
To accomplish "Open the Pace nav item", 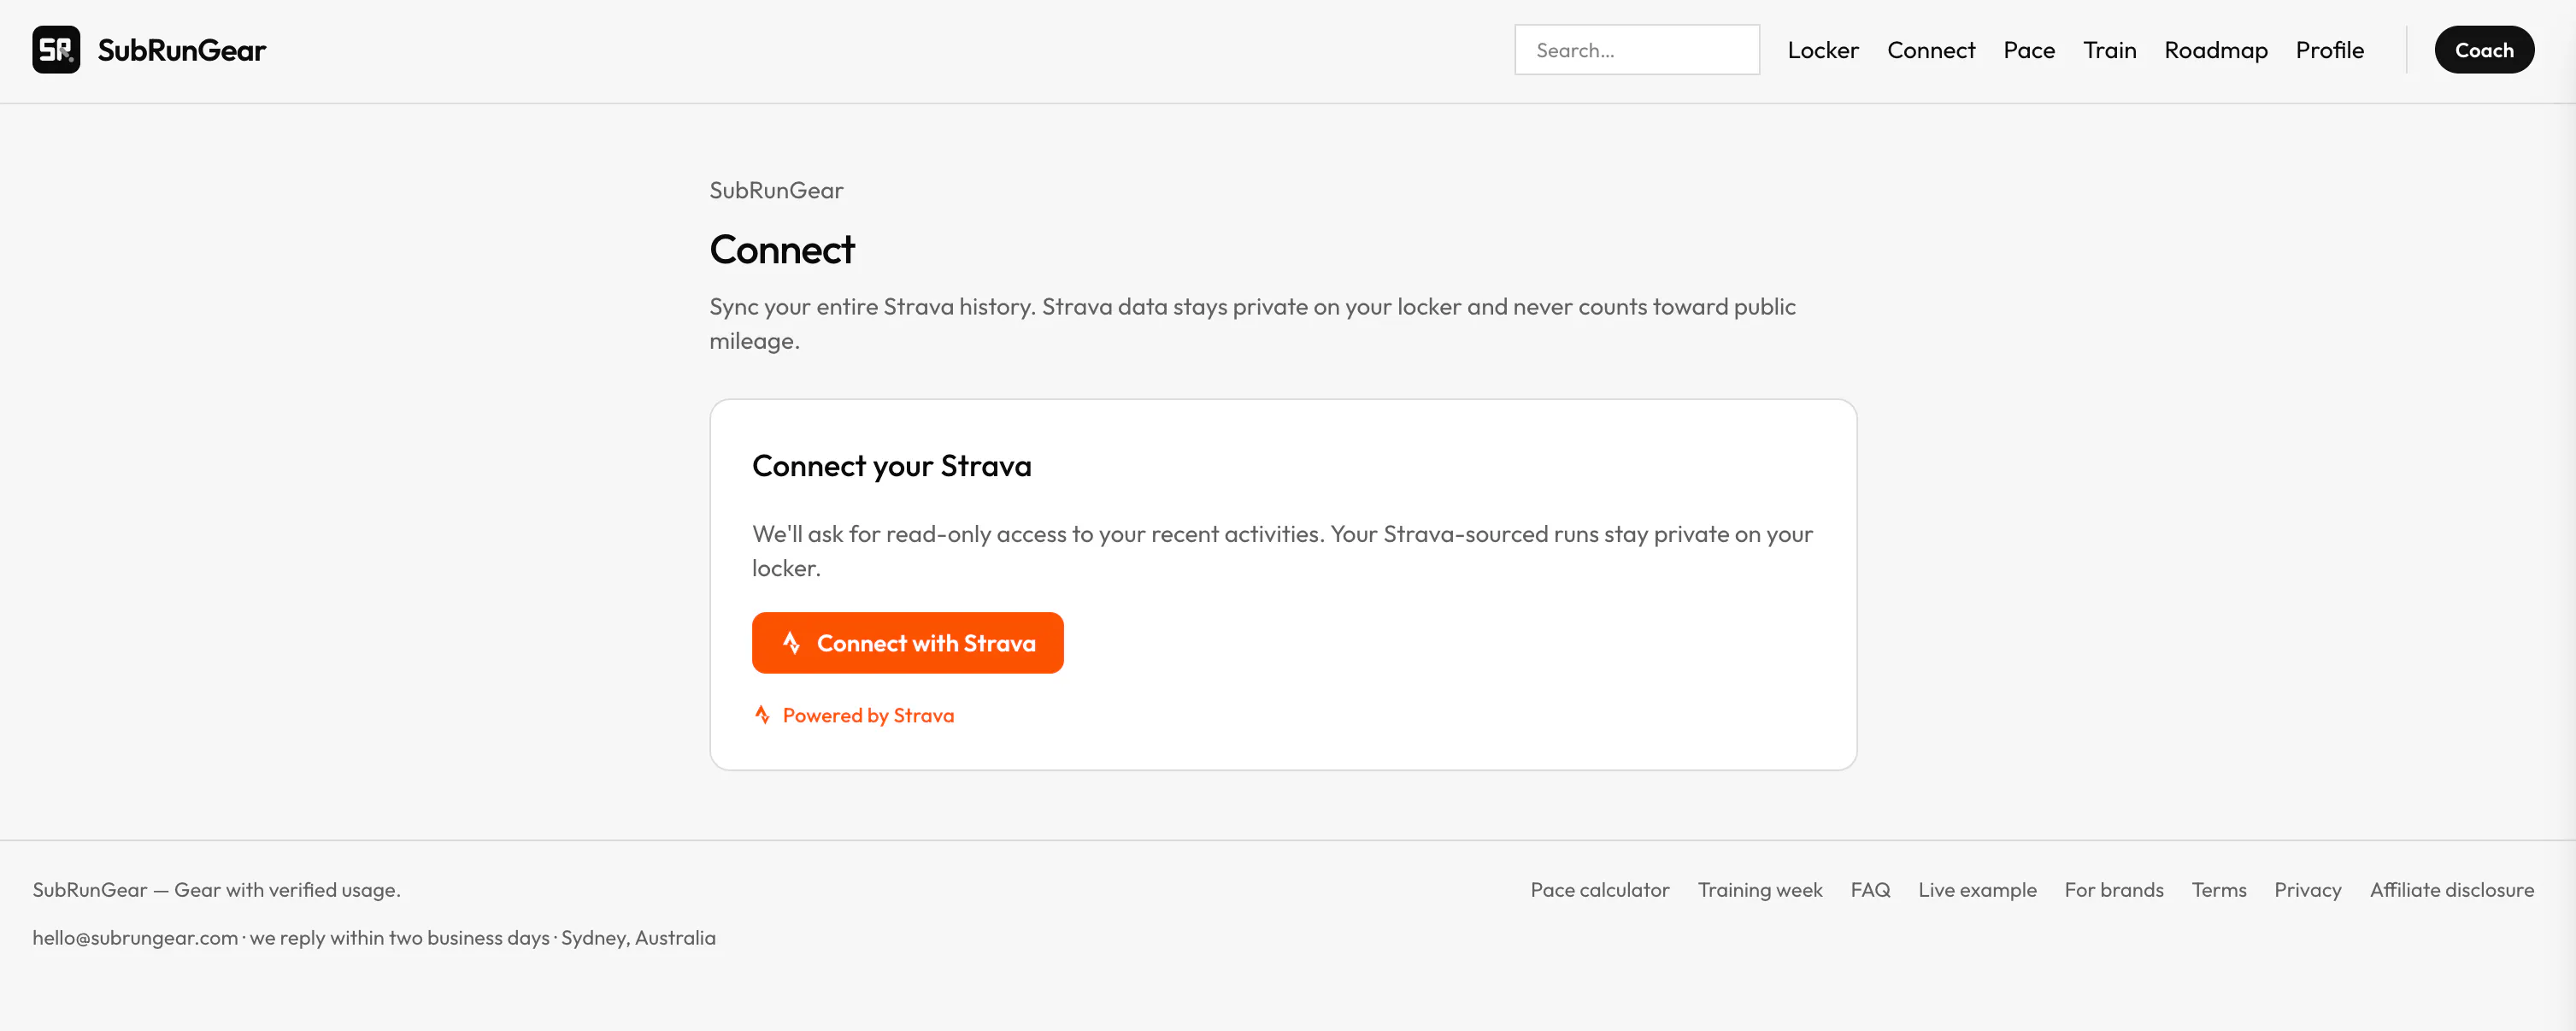I will (2028, 50).
